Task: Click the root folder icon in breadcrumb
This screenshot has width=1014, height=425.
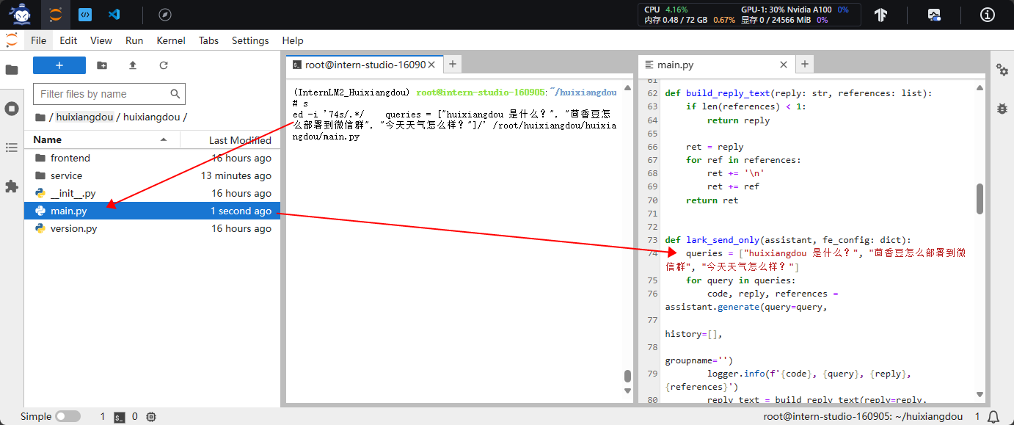Action: coord(40,117)
